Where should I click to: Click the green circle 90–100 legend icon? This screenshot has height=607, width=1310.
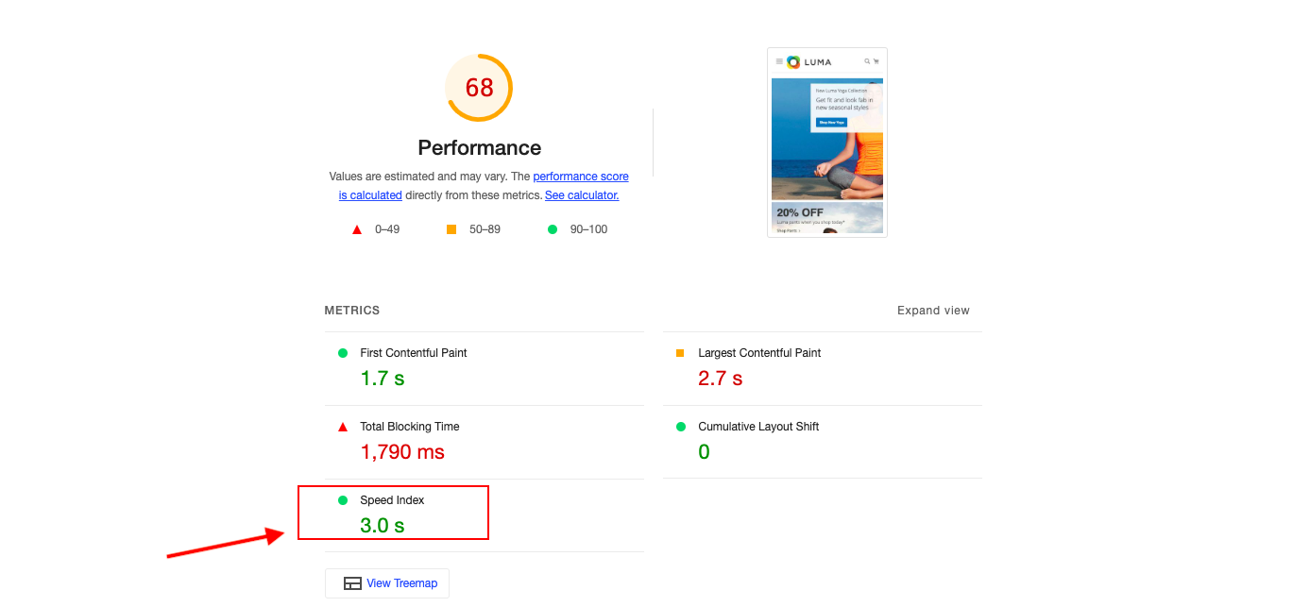[553, 229]
